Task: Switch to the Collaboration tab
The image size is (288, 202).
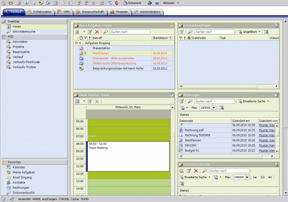Action: click(x=39, y=12)
